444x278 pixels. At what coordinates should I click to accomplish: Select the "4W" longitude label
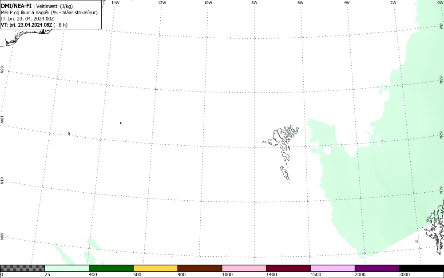point(347,3)
